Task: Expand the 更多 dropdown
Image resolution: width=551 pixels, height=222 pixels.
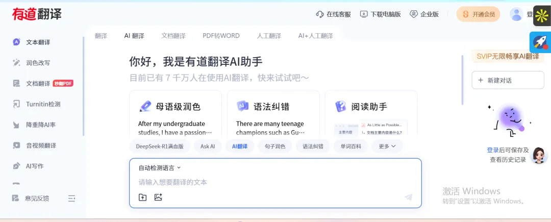Action: 387,146
